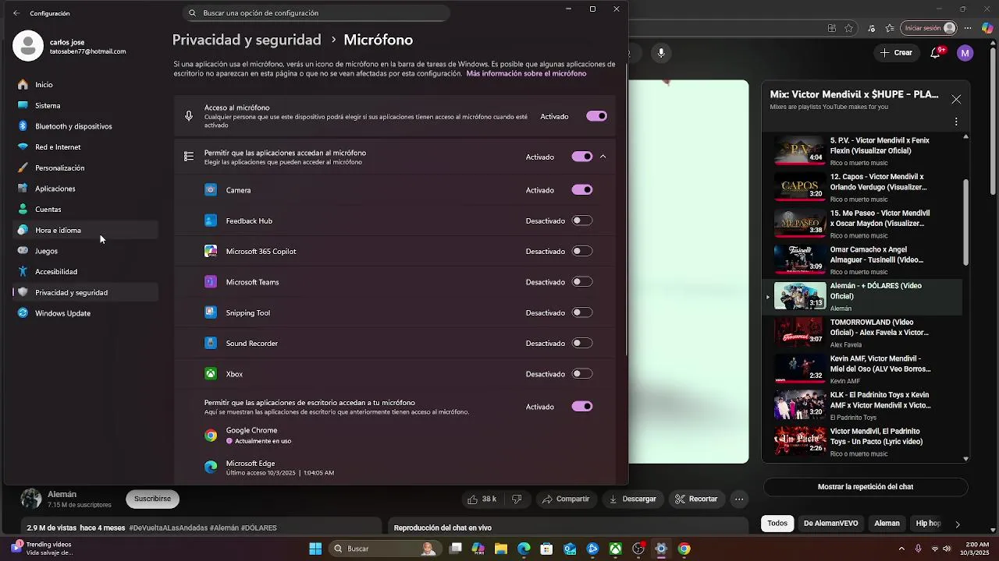Viewport: 999px width, 561px height.
Task: Click the Juegos controller icon
Action: pos(23,251)
